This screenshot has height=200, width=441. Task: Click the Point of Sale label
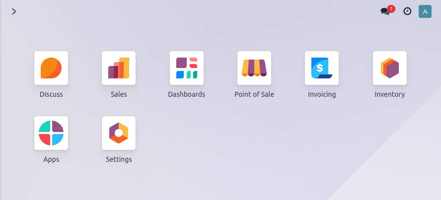coord(254,94)
